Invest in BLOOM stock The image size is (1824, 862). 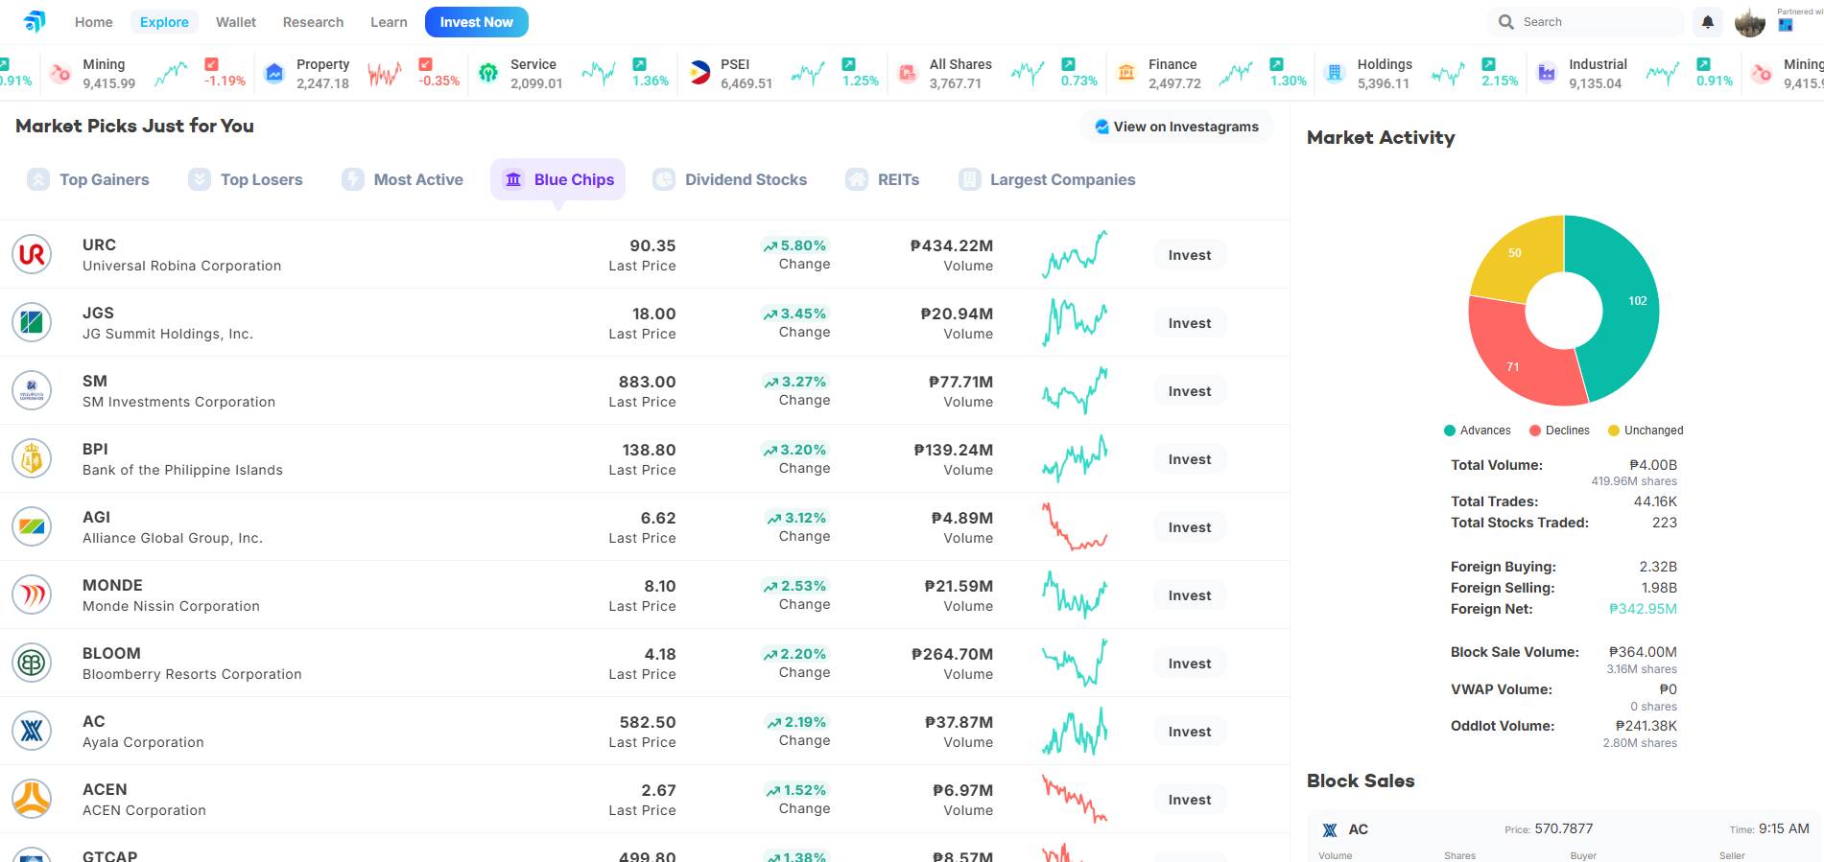[1190, 664]
